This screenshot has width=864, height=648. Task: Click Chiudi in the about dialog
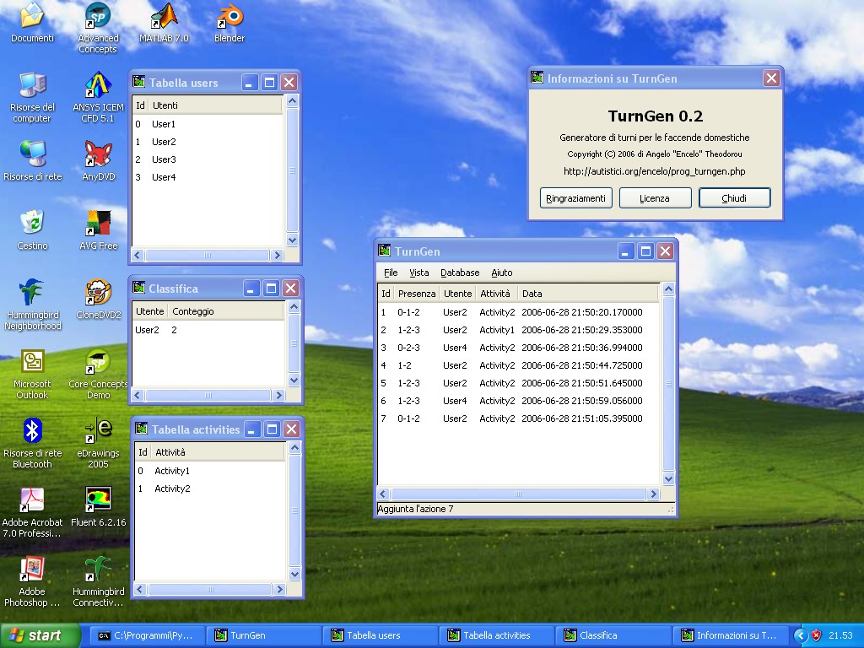(x=734, y=197)
